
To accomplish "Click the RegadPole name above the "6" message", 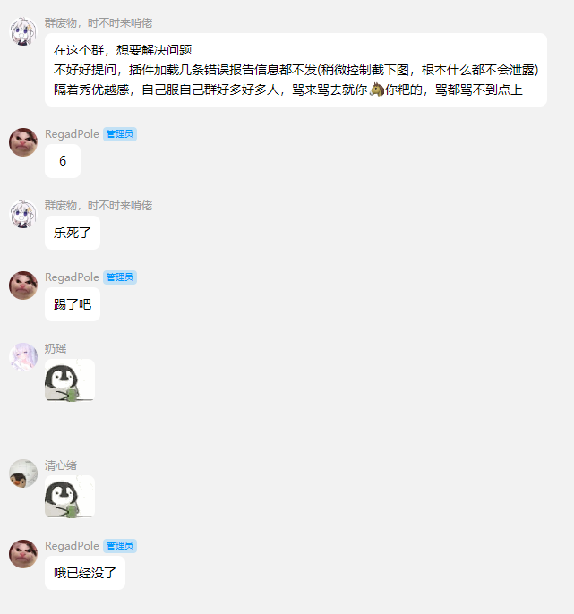I will point(73,134).
